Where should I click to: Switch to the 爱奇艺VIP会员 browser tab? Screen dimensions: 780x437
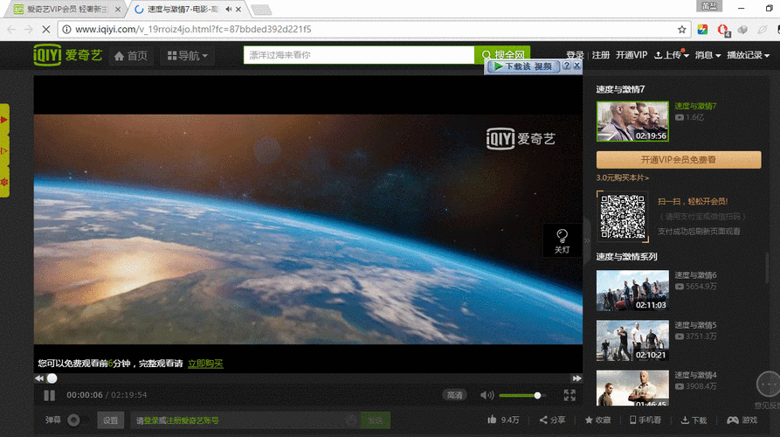point(66,9)
